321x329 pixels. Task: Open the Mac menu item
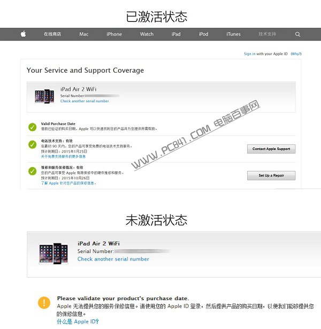point(83,34)
